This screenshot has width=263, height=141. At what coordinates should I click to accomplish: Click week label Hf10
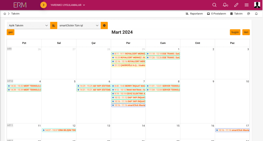(x=10, y=81)
